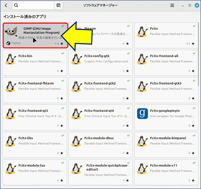Click the penguin icon of the Fcitx card
This screenshot has height=189, width=201.
(142, 32)
